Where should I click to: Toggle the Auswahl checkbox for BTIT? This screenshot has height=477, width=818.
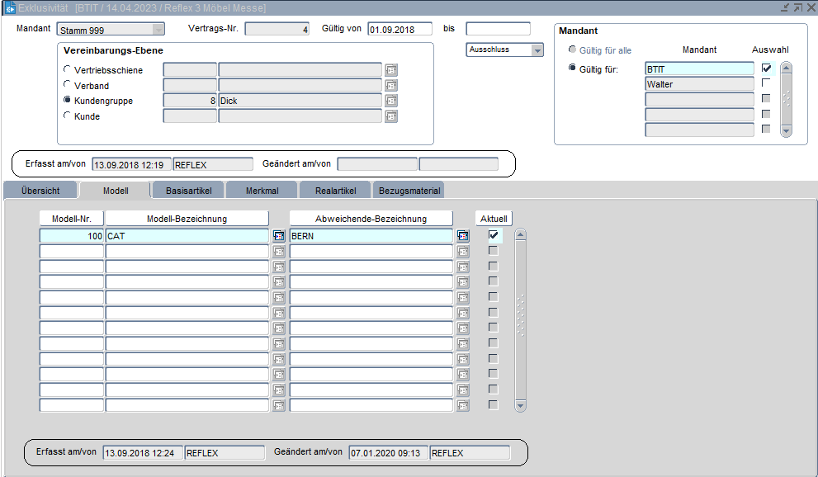(x=767, y=68)
